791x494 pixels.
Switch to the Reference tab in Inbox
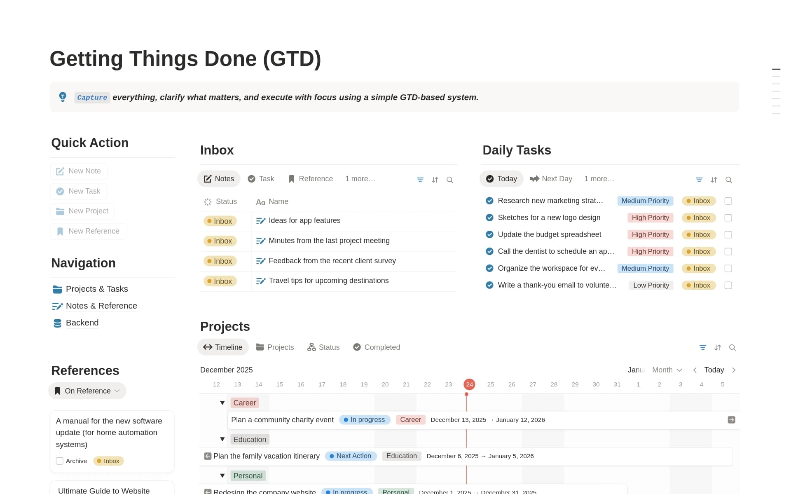(x=311, y=179)
